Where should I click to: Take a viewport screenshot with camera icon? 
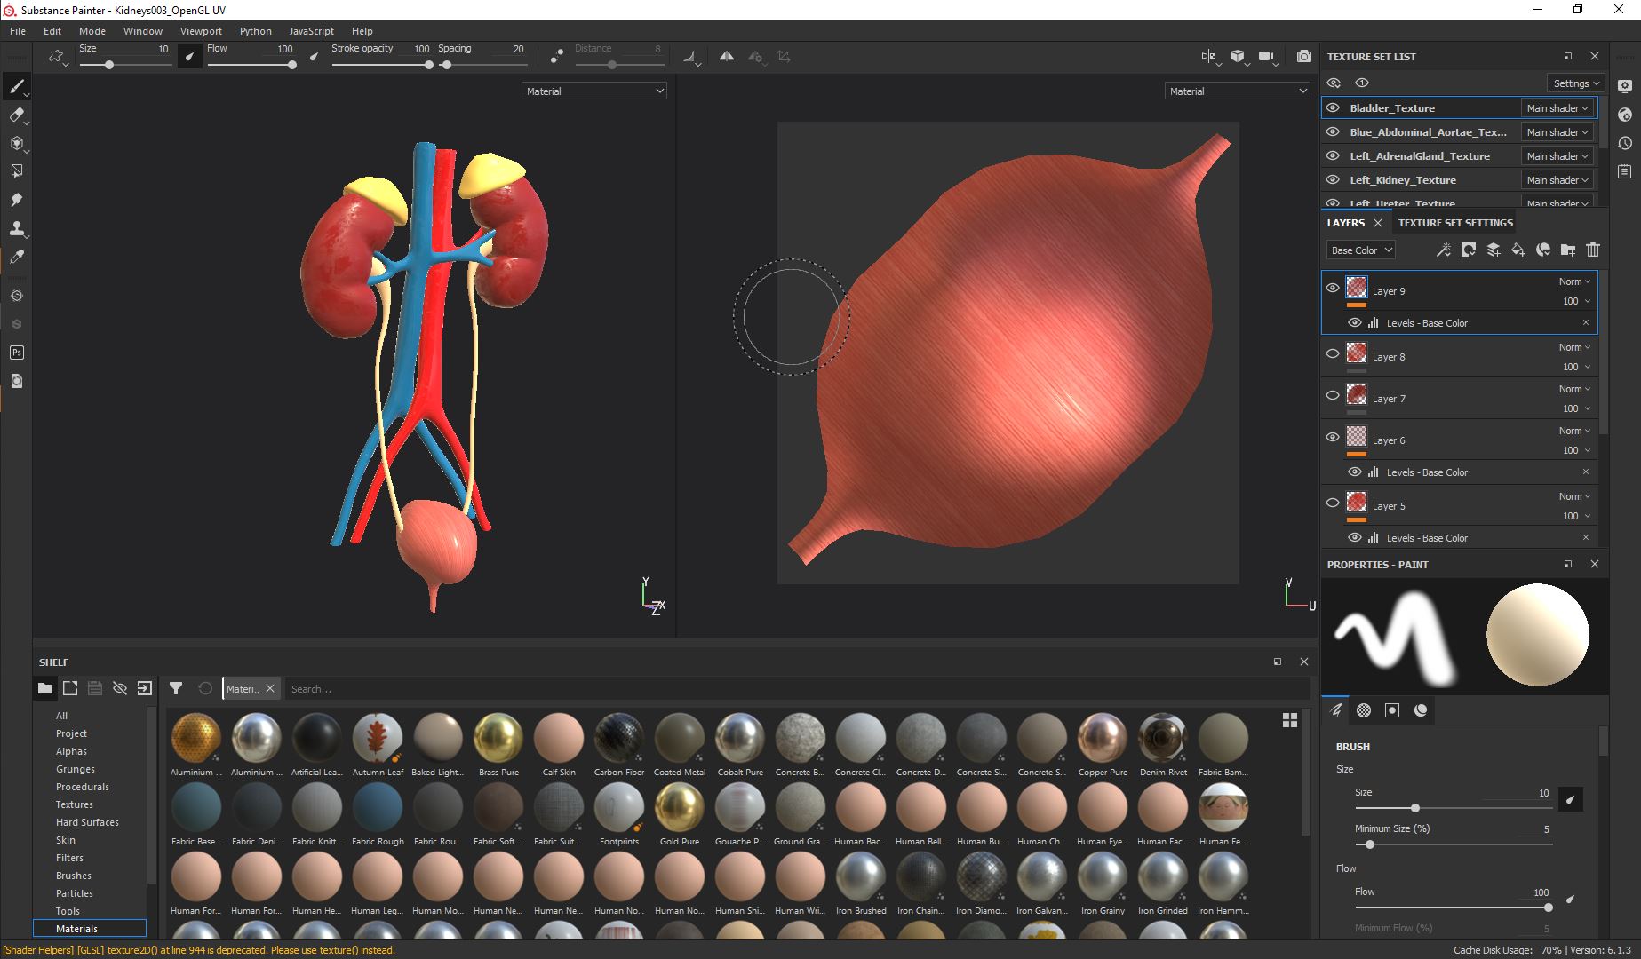pyautogui.click(x=1303, y=57)
